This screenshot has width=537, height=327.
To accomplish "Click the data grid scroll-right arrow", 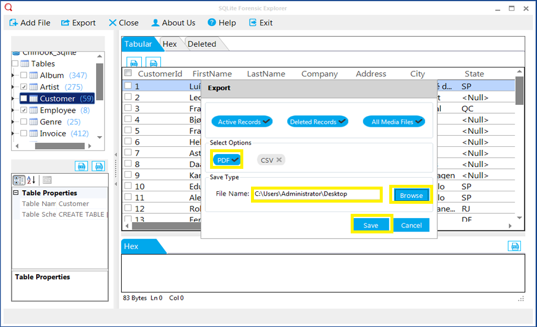I will coord(510,226).
